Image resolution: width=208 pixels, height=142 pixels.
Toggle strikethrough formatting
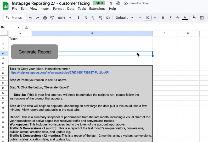[x=177, y=18]
